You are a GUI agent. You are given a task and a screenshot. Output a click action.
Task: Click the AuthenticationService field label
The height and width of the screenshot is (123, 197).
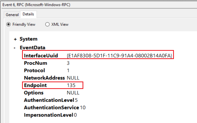tap(51, 107)
